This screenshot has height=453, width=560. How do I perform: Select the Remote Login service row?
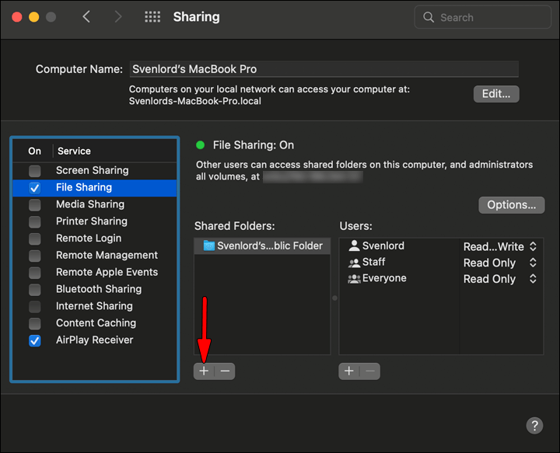coord(95,239)
